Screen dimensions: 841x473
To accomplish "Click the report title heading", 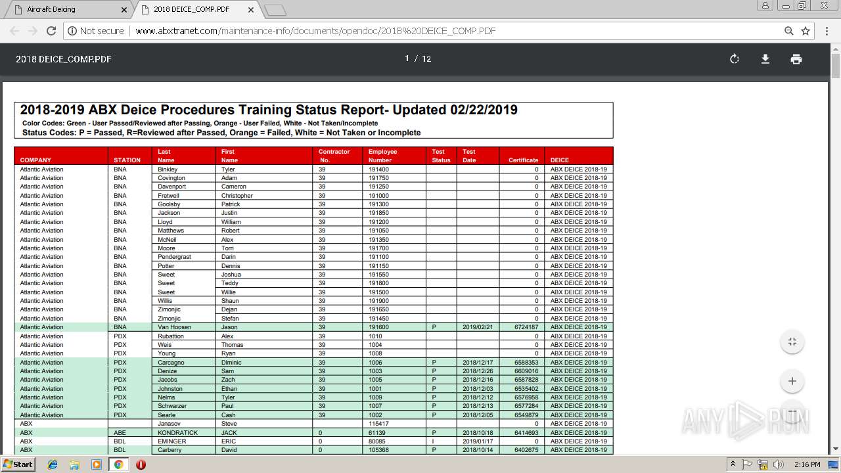I will point(269,110).
